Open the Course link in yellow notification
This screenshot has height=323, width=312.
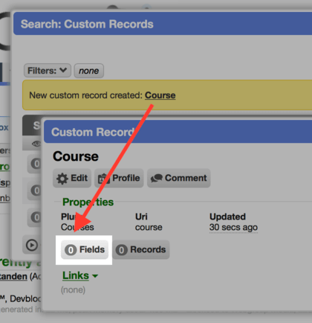pos(160,95)
